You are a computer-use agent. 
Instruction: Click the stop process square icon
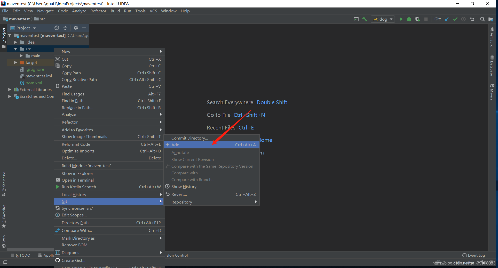[426, 19]
